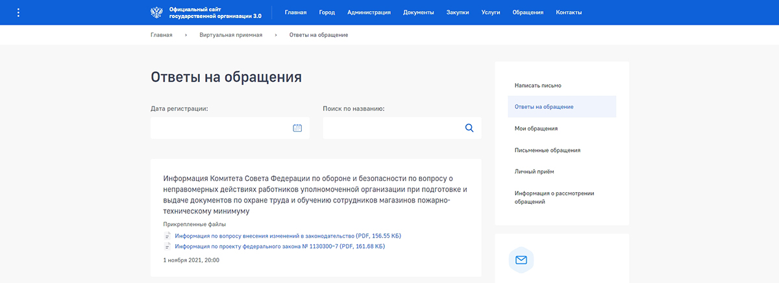Click the Поиск по названию search field
This screenshot has height=283, width=779.
(402, 128)
